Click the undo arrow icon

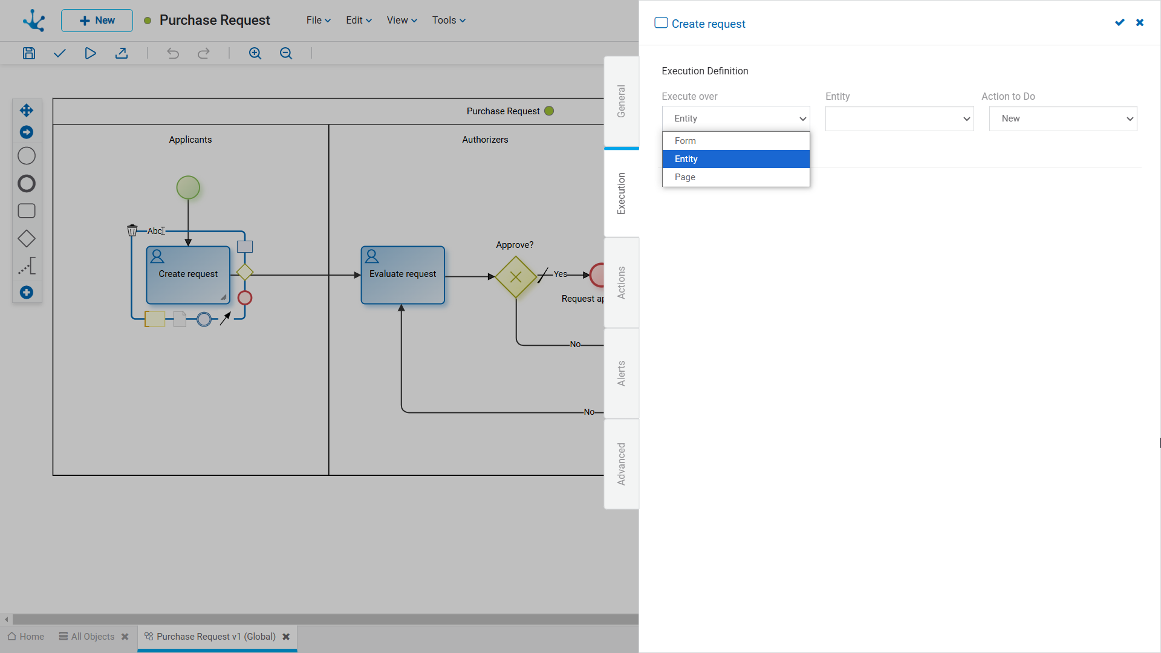[x=173, y=53]
